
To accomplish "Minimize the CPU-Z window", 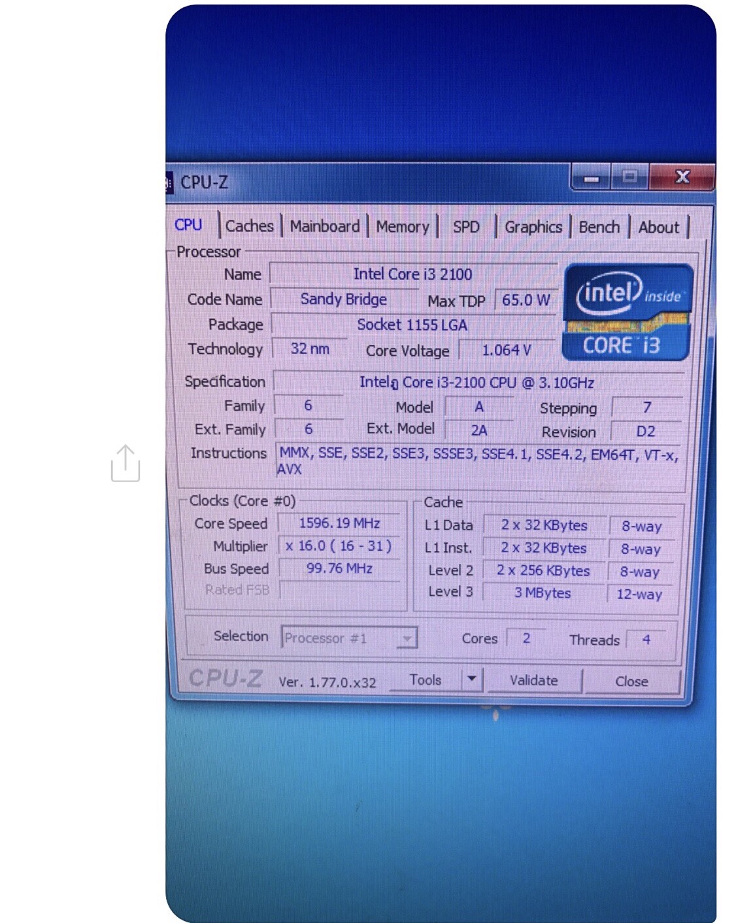I will 592,177.
